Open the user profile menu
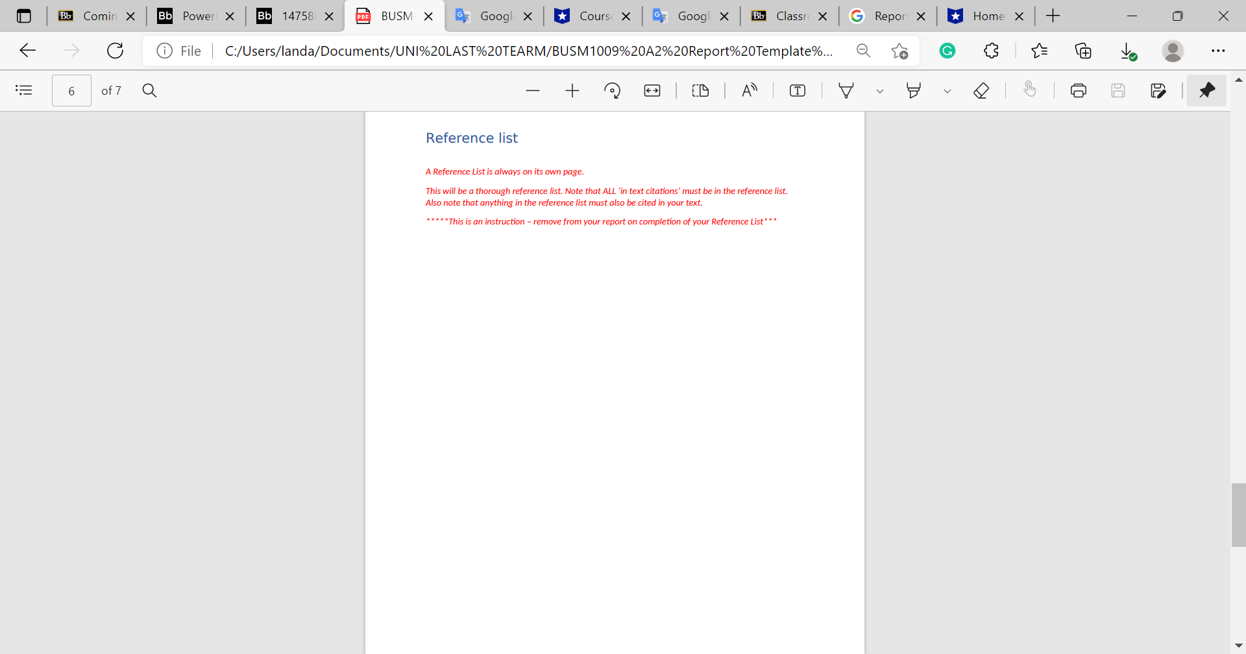Viewport: 1246px width, 654px height. 1173,51
